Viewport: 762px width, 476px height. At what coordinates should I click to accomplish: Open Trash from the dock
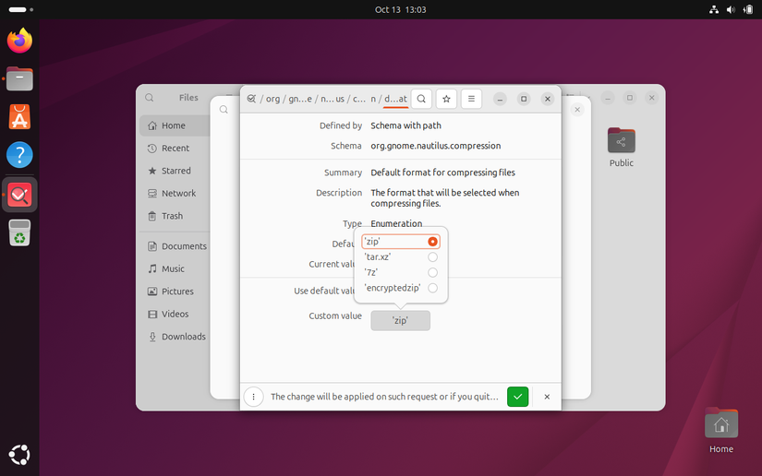[x=19, y=233]
